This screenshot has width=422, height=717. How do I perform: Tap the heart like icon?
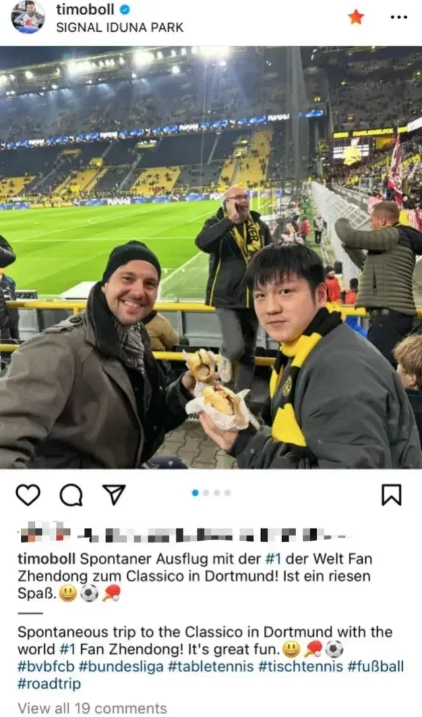coord(28,495)
